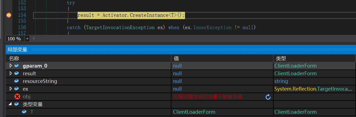
Task: Open the 100 % zoom dropdown
Action: [x=27, y=39]
